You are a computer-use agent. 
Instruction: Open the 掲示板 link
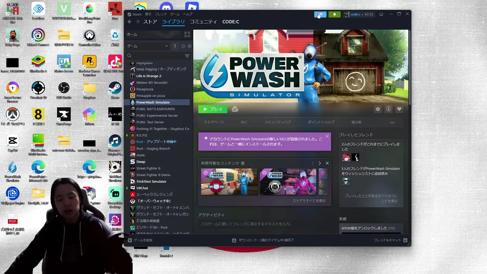point(356,122)
